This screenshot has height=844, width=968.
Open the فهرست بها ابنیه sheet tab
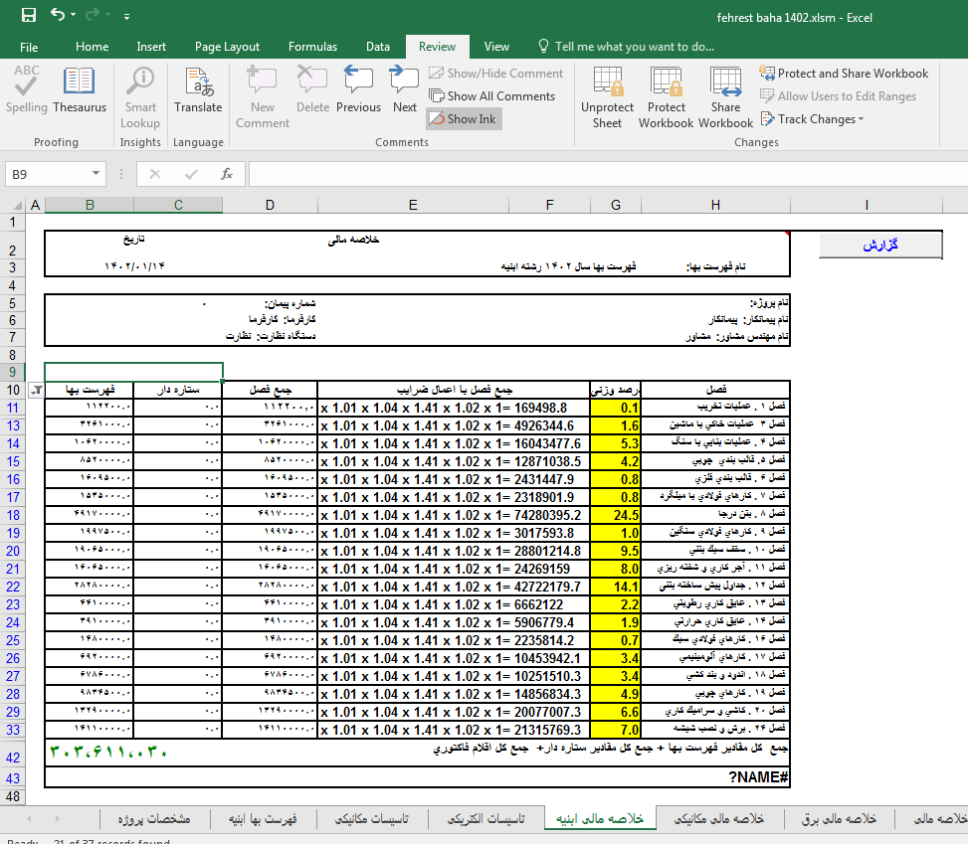(262, 818)
